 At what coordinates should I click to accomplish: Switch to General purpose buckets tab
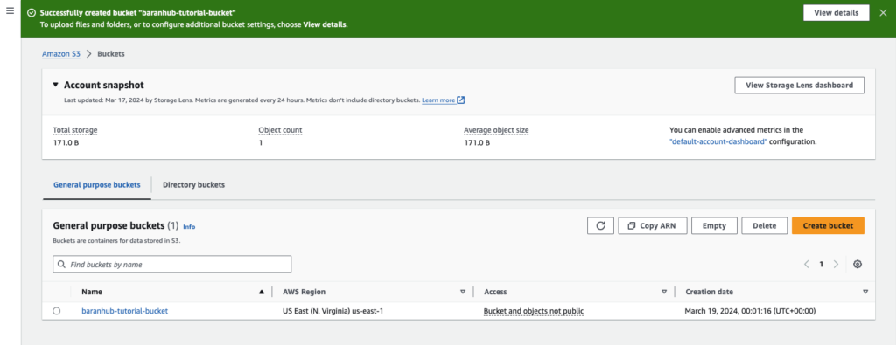point(96,185)
